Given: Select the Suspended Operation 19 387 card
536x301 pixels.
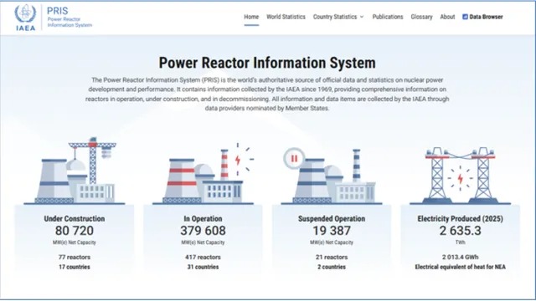Looking at the screenshot, I should coord(332,241).
